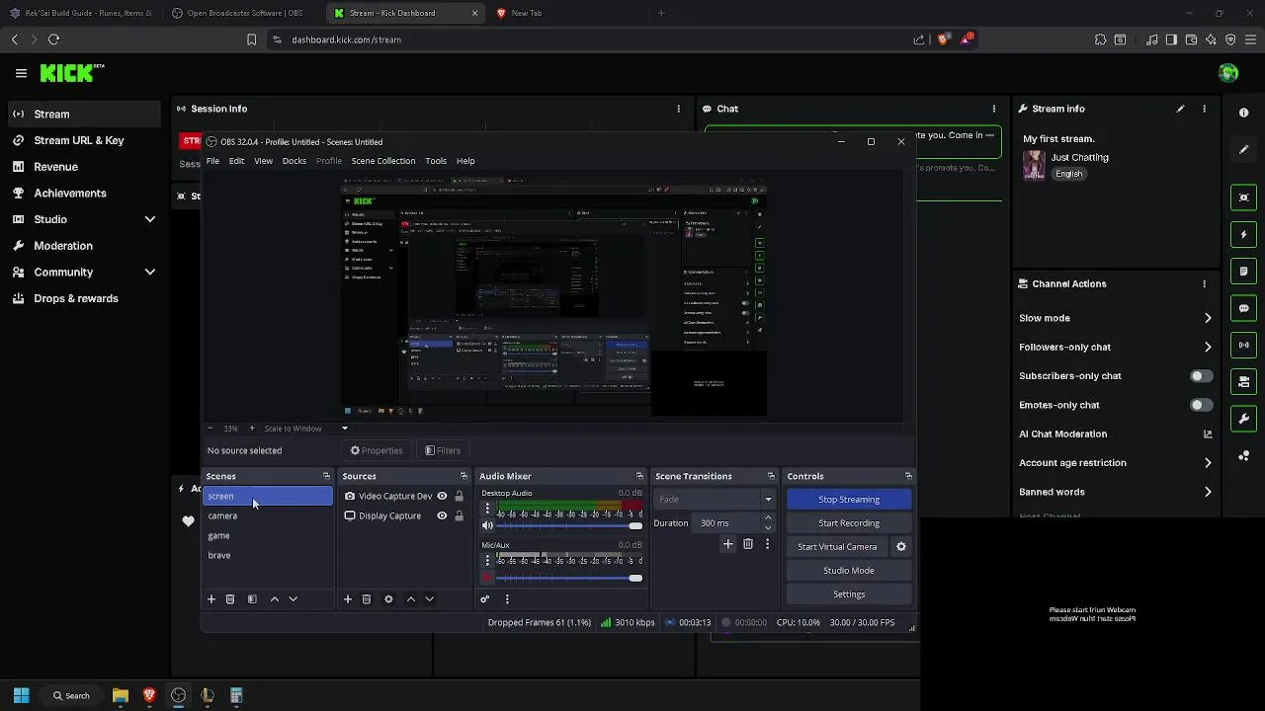Viewport: 1265px width, 711px height.
Task: Open Channel Actions panel three-dot menu
Action: tap(1204, 283)
